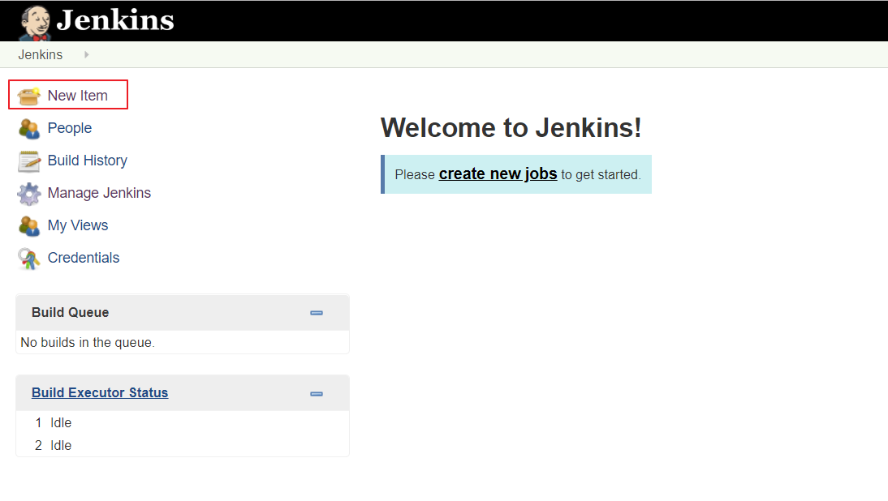The height and width of the screenshot is (501, 888).
Task: Click the Build History notepad icon
Action: point(29,161)
